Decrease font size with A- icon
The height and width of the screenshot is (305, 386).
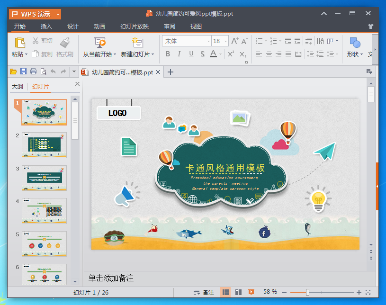(244, 41)
